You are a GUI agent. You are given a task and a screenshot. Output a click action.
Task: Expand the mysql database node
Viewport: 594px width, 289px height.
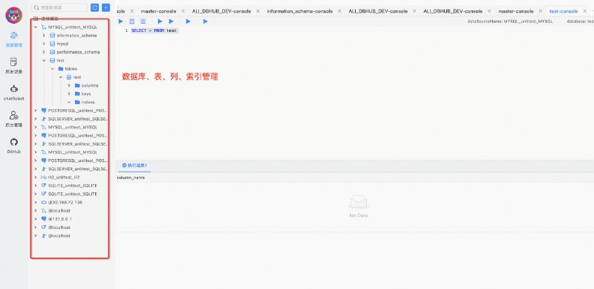click(x=44, y=44)
